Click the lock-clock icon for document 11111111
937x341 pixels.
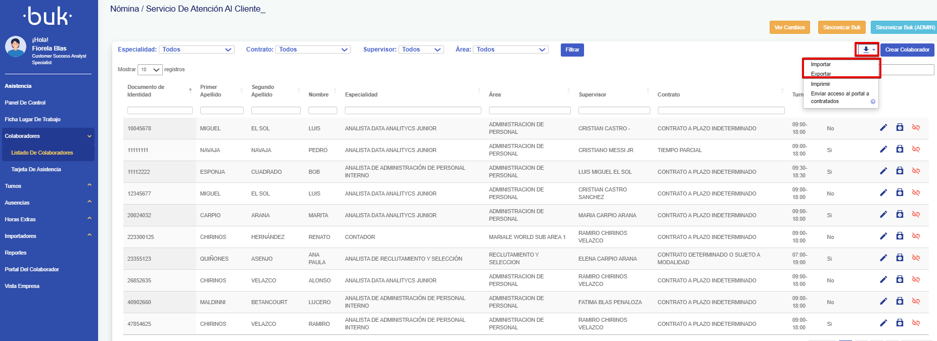(900, 150)
